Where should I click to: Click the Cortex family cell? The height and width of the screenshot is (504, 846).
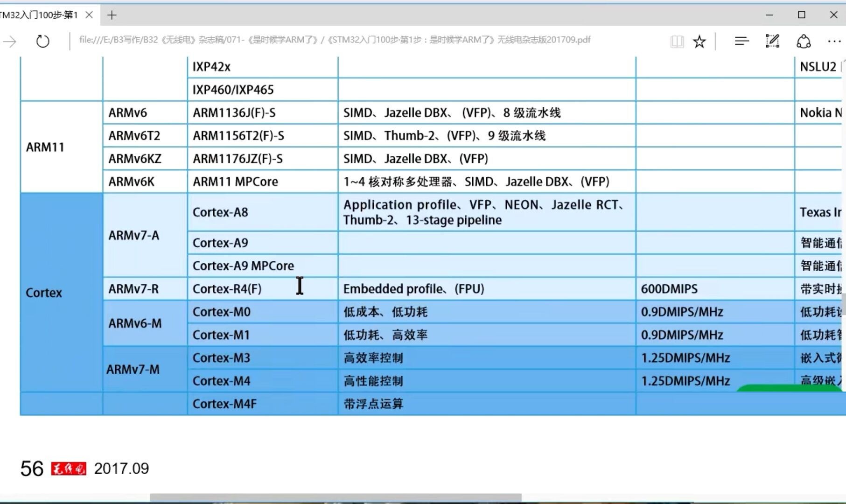coord(61,293)
